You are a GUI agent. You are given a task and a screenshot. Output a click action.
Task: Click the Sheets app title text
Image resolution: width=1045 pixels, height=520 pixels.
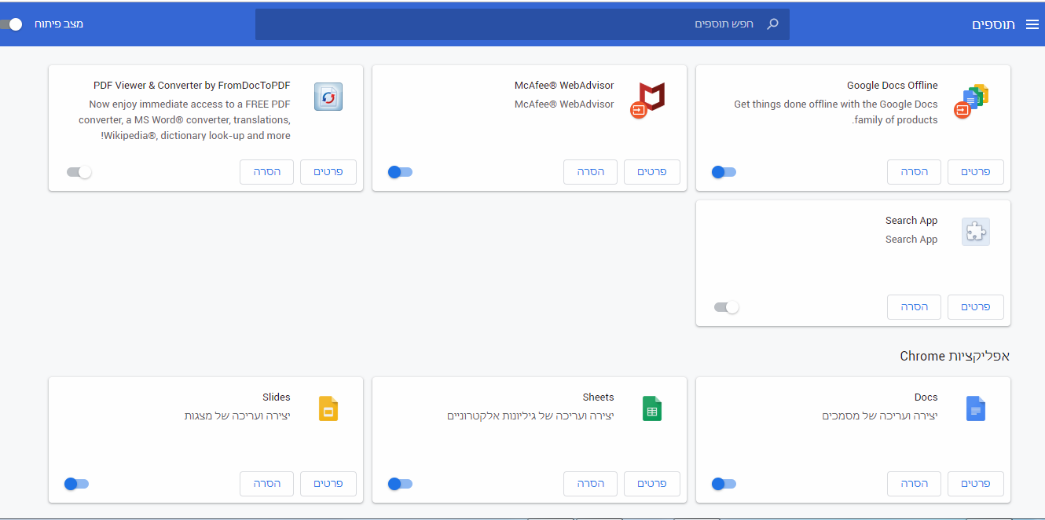(x=599, y=397)
